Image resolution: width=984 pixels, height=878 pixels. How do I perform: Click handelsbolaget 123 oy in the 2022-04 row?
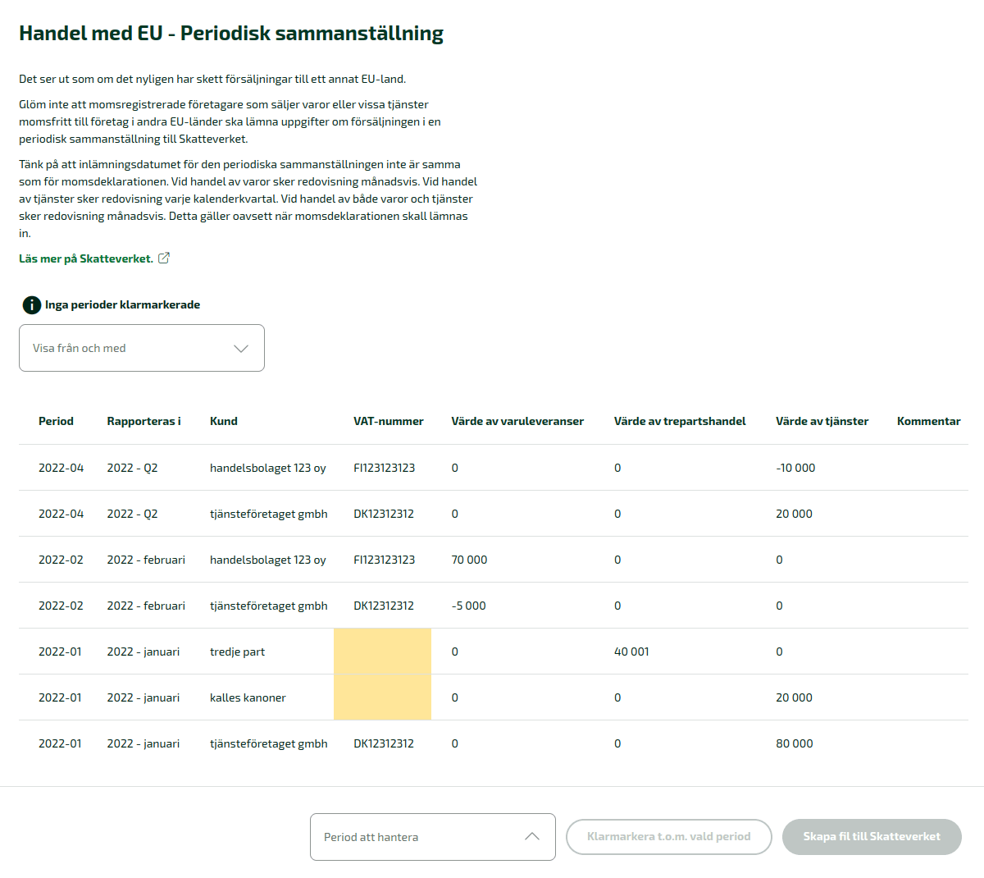point(268,468)
